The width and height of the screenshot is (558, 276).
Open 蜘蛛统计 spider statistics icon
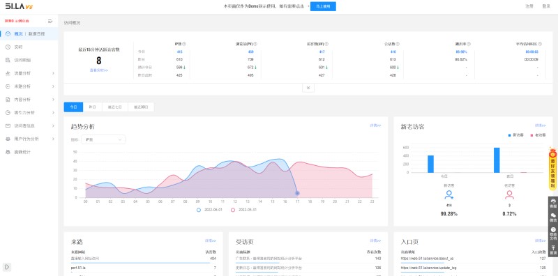8,152
